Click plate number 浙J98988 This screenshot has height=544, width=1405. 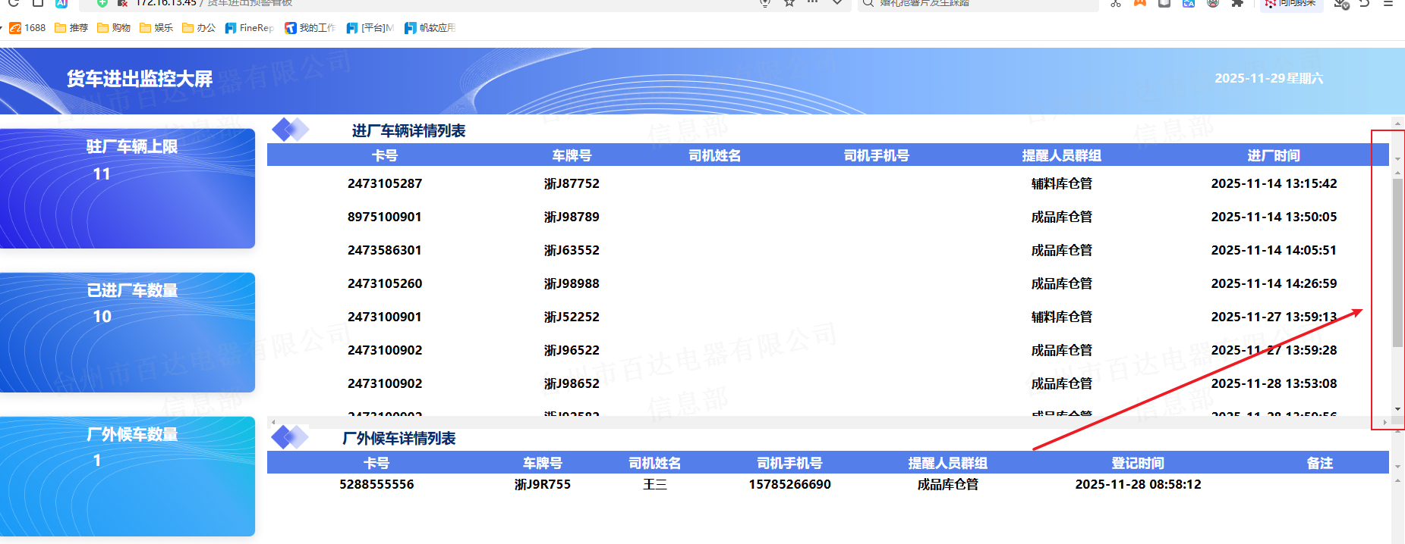[572, 283]
